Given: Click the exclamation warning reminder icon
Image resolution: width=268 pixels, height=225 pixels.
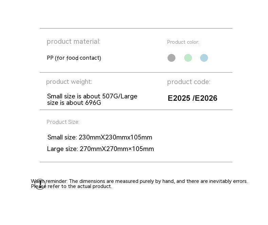Looking at the screenshot, I should pos(40,184).
